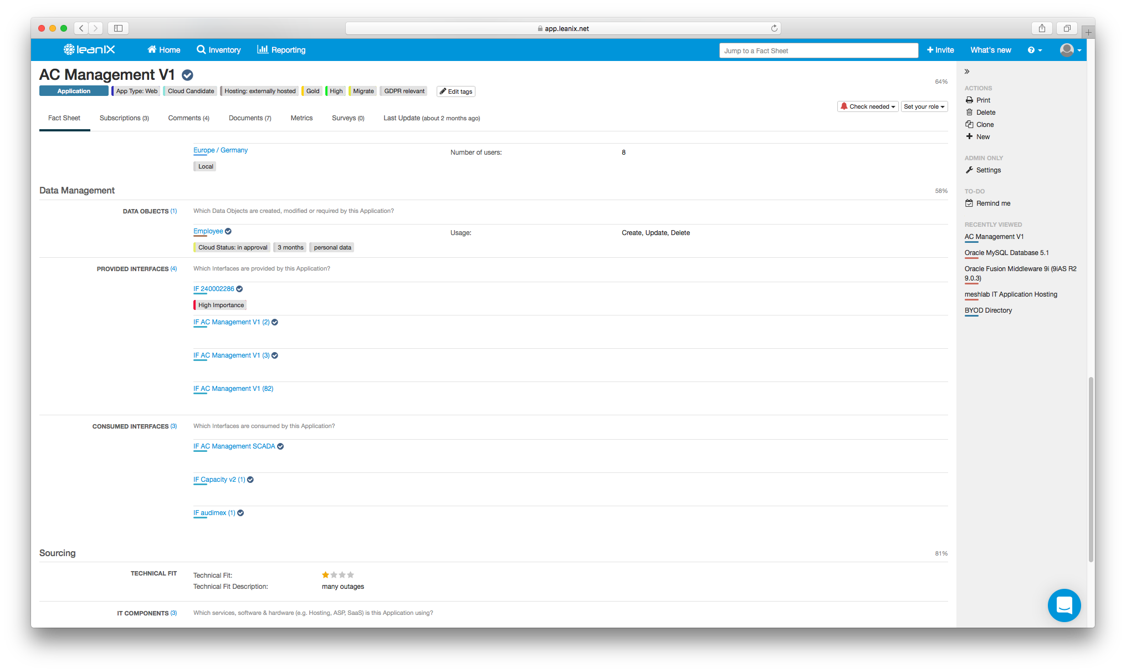The image size is (1126, 672).
Task: Open BYOD Directory link
Action: (988, 310)
